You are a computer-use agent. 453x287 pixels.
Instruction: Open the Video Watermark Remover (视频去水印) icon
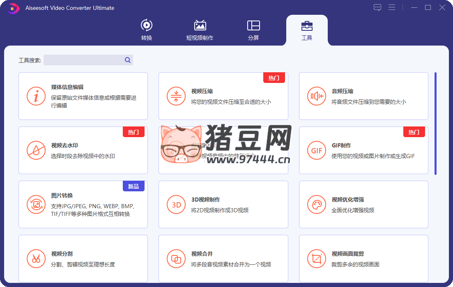tap(36, 150)
